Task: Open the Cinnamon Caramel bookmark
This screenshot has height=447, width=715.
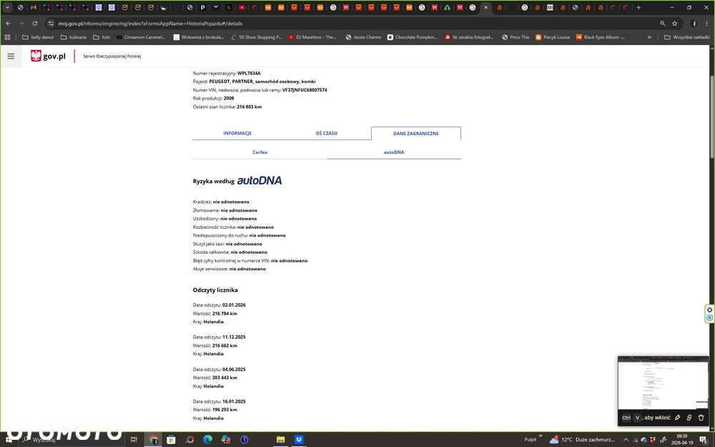Action: 141,37
